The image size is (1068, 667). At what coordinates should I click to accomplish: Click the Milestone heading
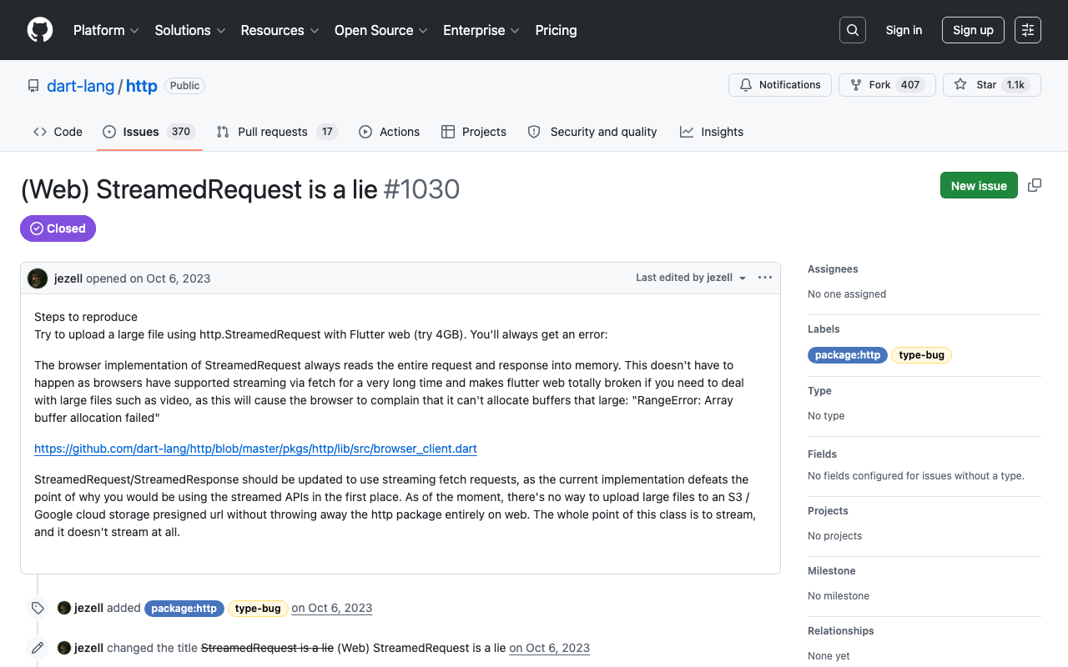pos(832,571)
